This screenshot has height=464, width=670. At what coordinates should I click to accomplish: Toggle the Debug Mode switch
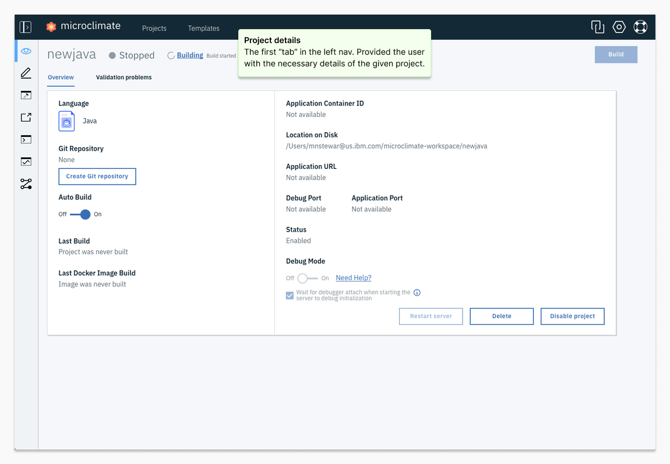pos(308,278)
